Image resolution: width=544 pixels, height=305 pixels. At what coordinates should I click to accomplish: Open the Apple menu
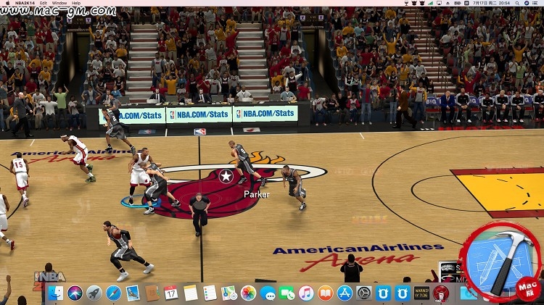pos(7,3)
